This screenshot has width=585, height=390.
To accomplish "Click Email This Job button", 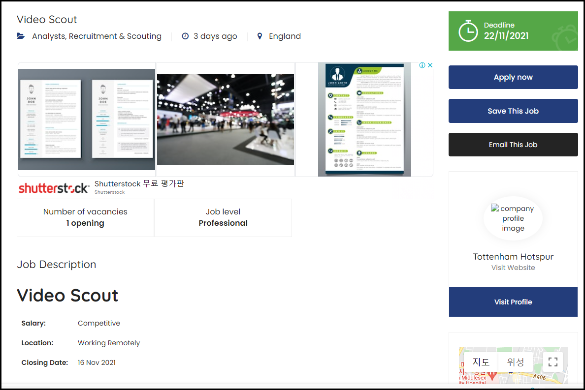I will pyautogui.click(x=513, y=145).
